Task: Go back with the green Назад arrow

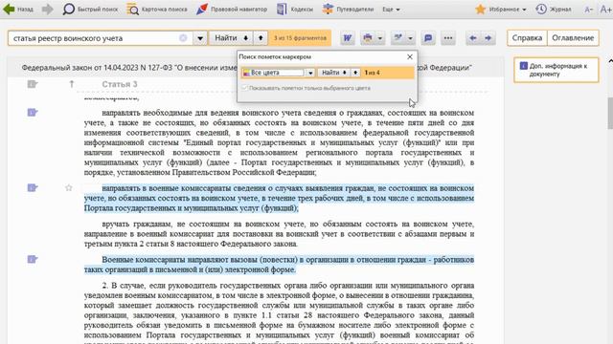Action: click(18, 9)
